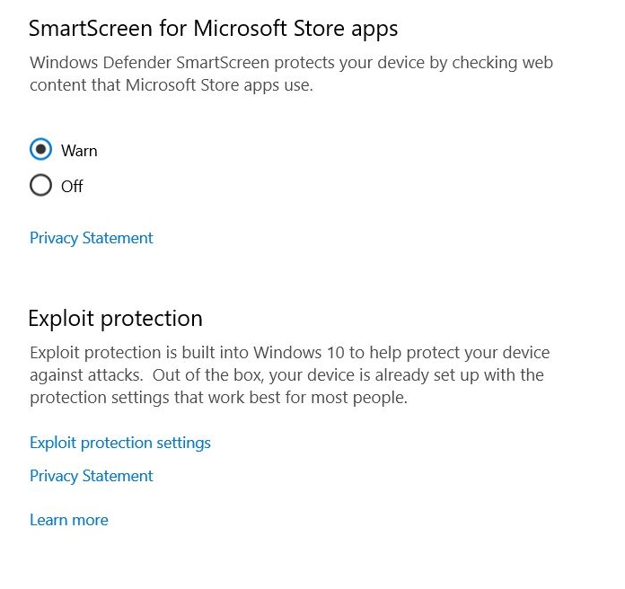Open Privacy Statement link under SmartScreen options
This screenshot has height=589, width=625.
pyautogui.click(x=92, y=238)
